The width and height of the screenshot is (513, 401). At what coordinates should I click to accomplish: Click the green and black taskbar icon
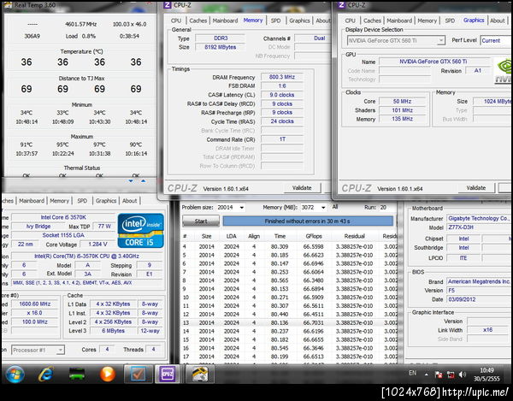click(77, 374)
